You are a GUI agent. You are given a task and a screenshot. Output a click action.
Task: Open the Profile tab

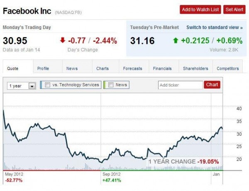click(43, 69)
